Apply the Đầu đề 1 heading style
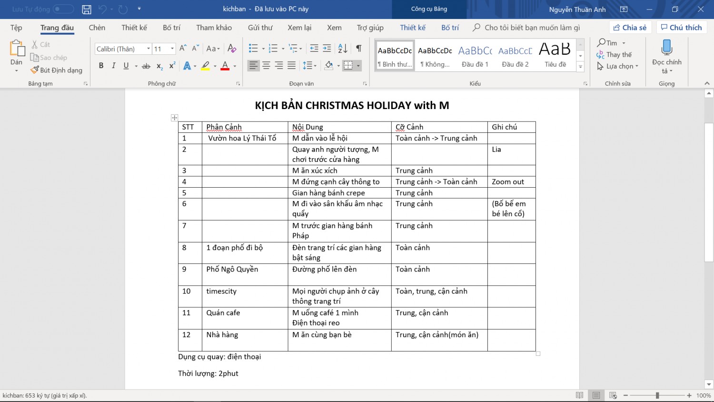 [x=475, y=56]
